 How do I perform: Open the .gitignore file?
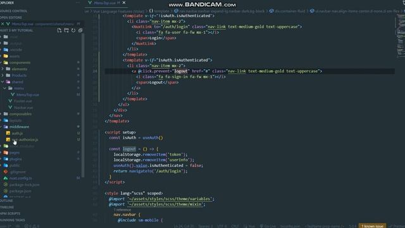[x=18, y=172]
